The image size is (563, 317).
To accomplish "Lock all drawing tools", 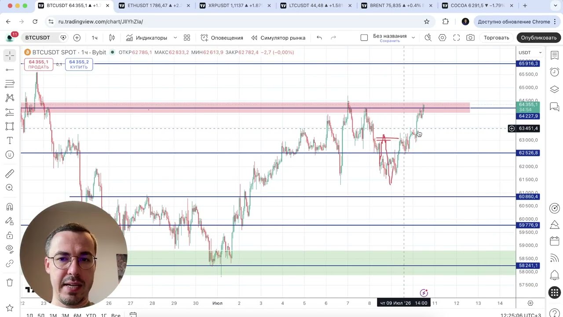I will pos(10,235).
